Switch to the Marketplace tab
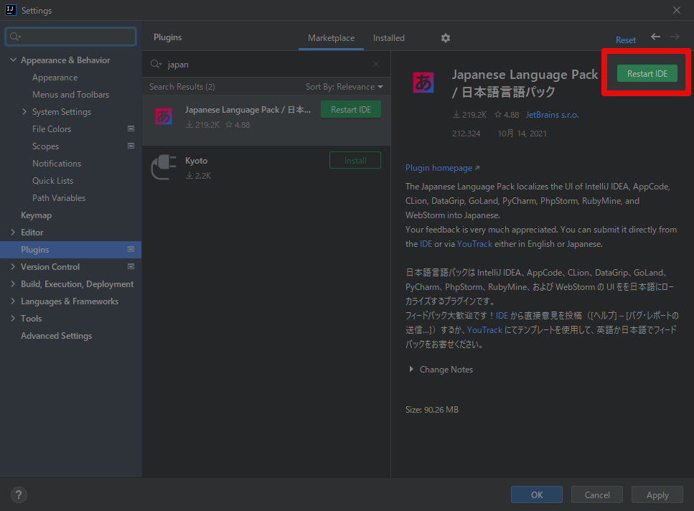 pyautogui.click(x=331, y=38)
